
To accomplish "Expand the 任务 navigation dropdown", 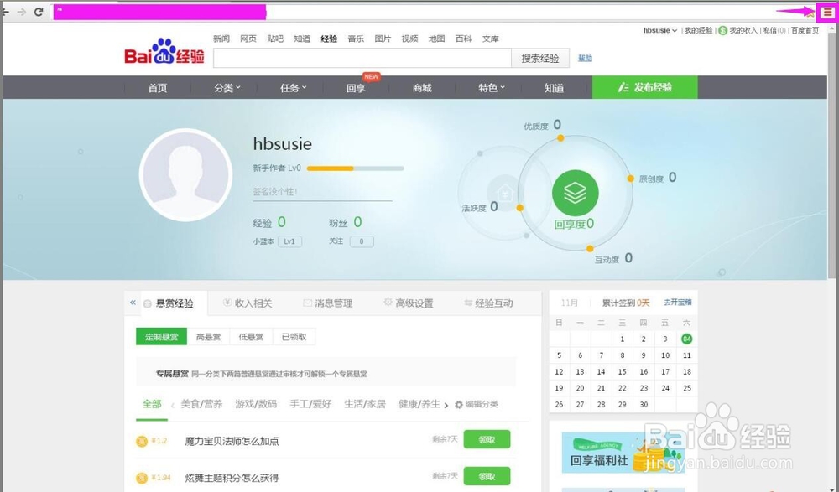I will coord(293,88).
